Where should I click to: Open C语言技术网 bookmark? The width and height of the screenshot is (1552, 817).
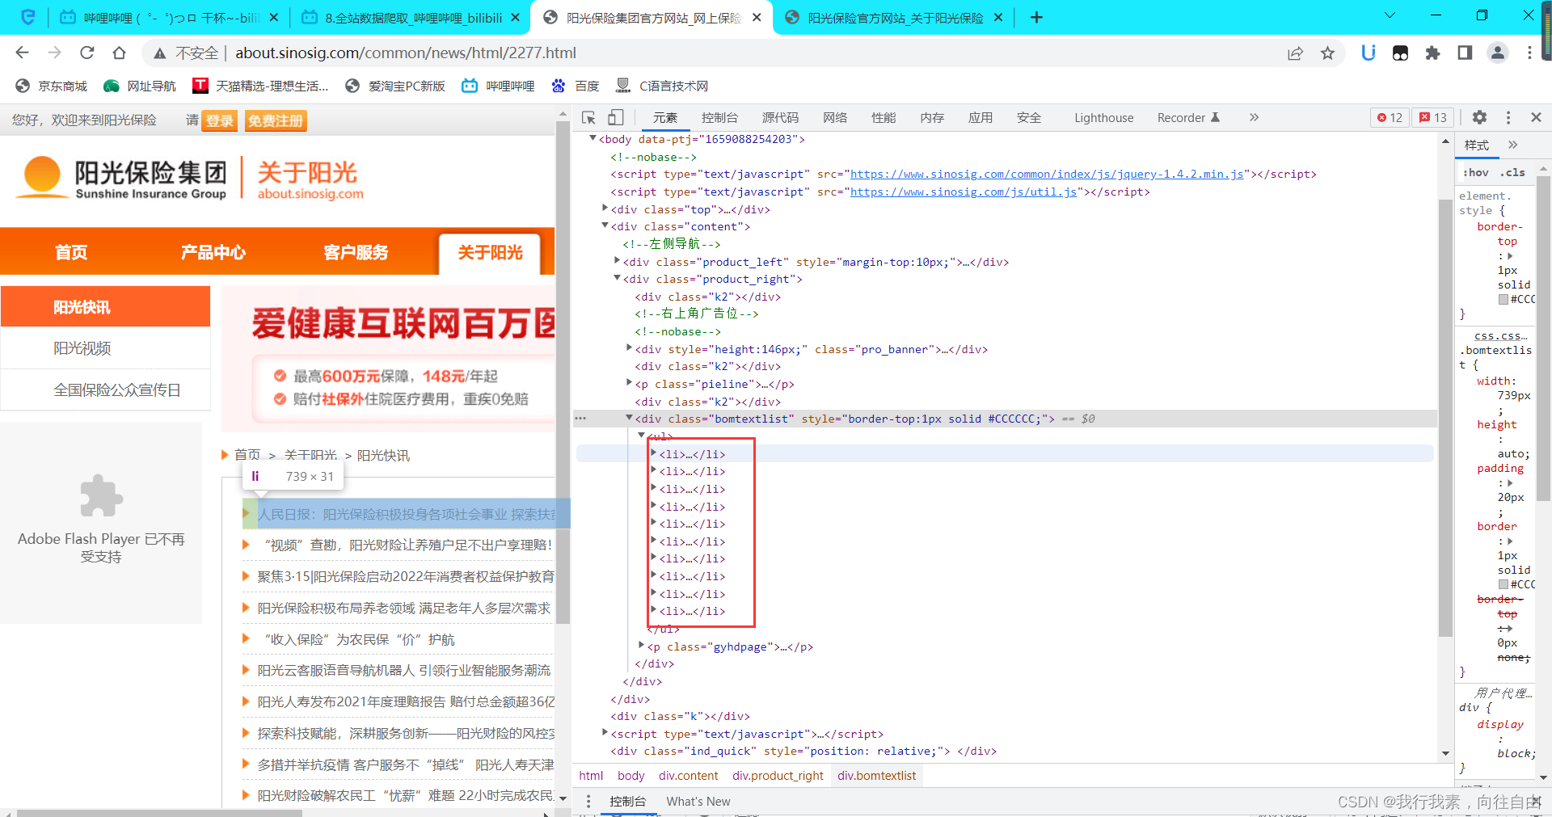pos(662,86)
